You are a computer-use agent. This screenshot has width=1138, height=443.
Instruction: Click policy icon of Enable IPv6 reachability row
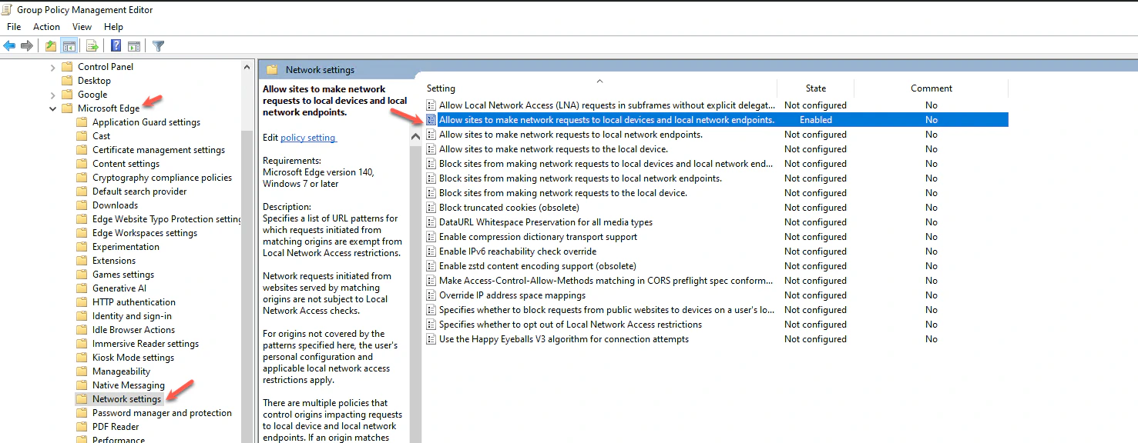coord(431,251)
